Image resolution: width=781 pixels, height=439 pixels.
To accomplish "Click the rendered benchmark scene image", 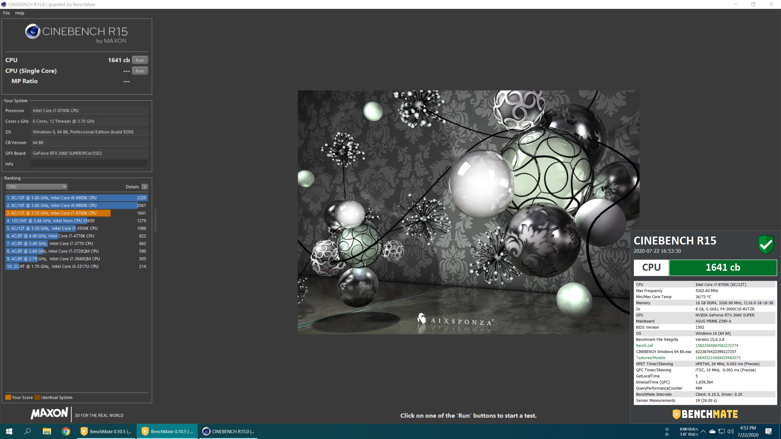I will 468,212.
